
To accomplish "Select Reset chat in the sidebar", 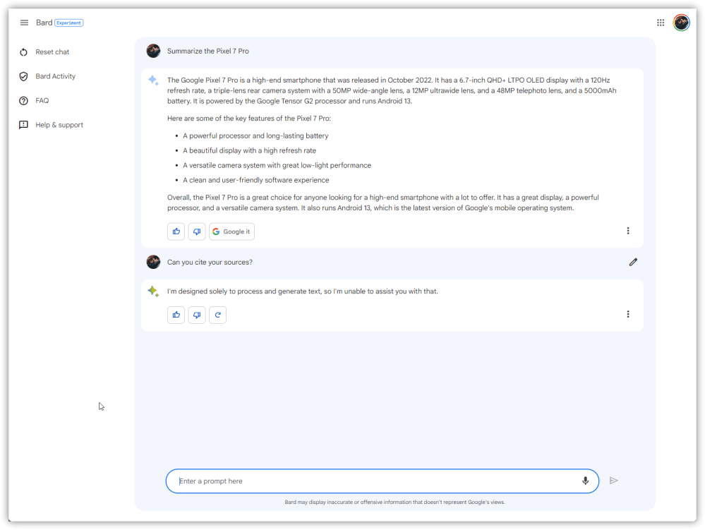I will [x=52, y=52].
